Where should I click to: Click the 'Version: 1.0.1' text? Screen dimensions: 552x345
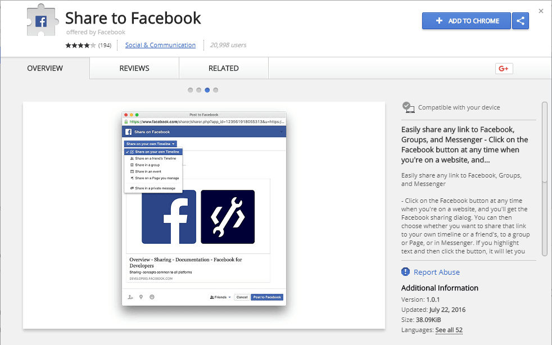click(x=420, y=299)
